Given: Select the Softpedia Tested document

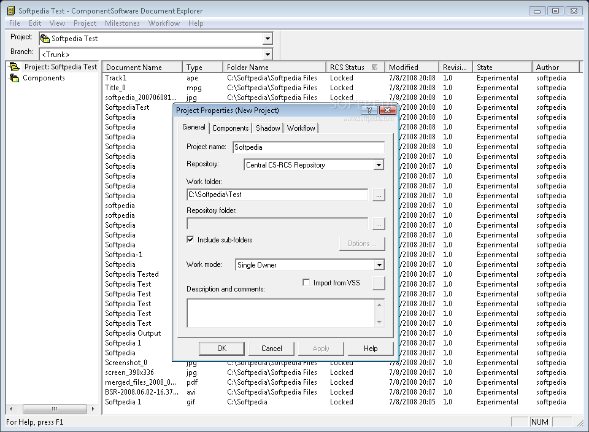Looking at the screenshot, I should tap(132, 274).
